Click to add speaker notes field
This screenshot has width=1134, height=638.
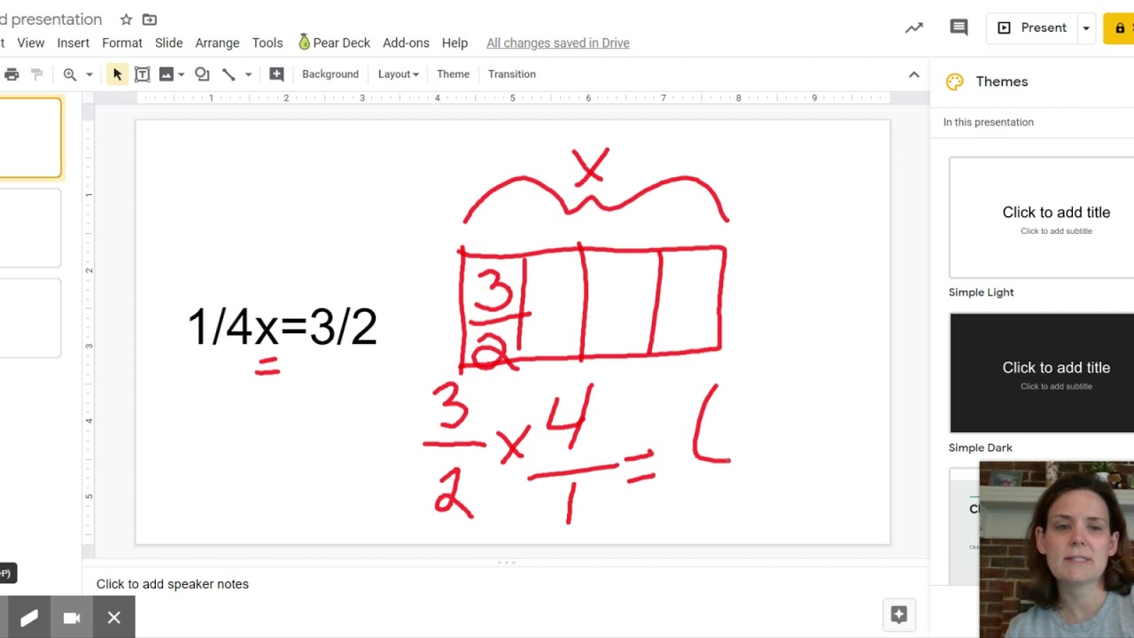(x=173, y=584)
